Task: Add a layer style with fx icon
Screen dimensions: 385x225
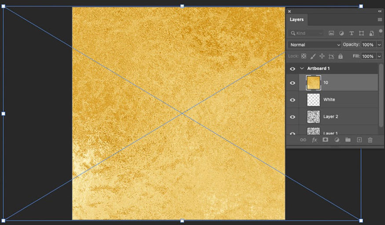Action: coord(314,140)
